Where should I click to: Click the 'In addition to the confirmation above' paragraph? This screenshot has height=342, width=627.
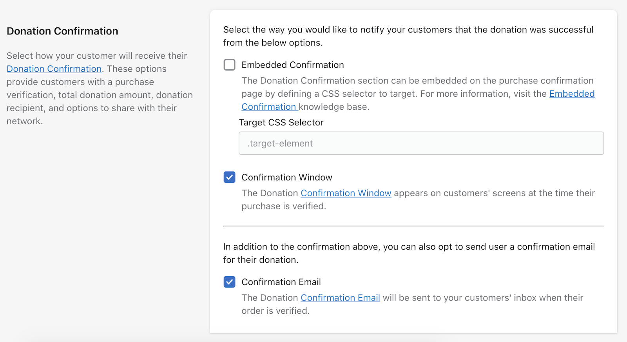tap(409, 253)
